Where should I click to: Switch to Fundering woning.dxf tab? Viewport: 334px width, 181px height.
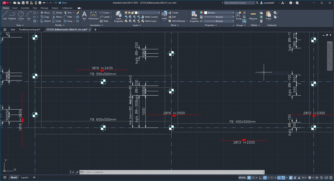[x=30, y=30]
